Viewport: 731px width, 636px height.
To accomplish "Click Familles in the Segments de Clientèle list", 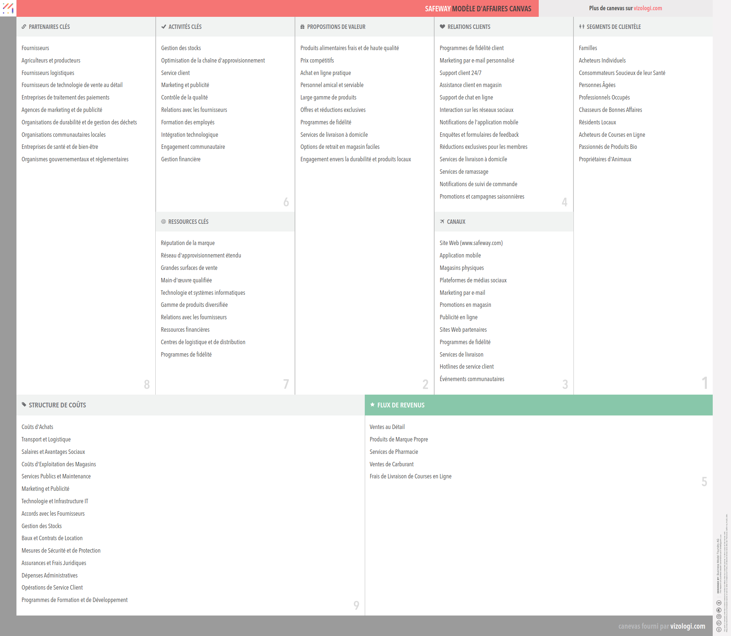I will click(x=588, y=48).
